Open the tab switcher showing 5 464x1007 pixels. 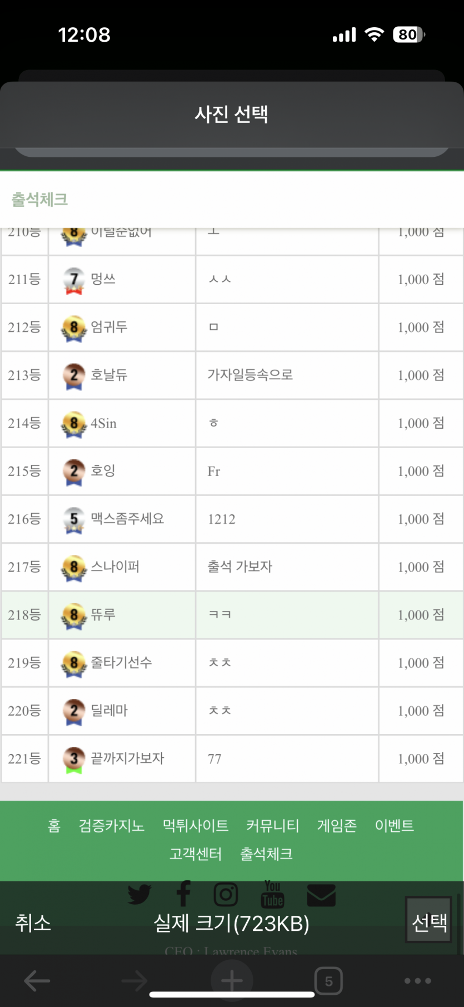pos(328,981)
